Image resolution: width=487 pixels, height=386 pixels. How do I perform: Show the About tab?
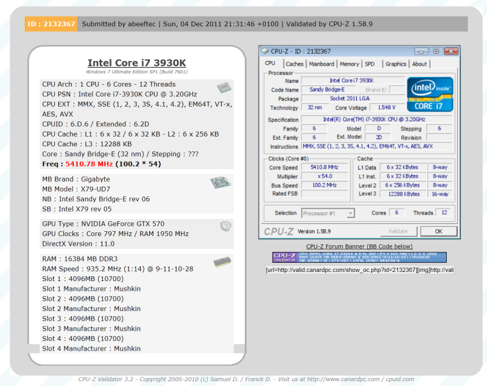point(419,64)
